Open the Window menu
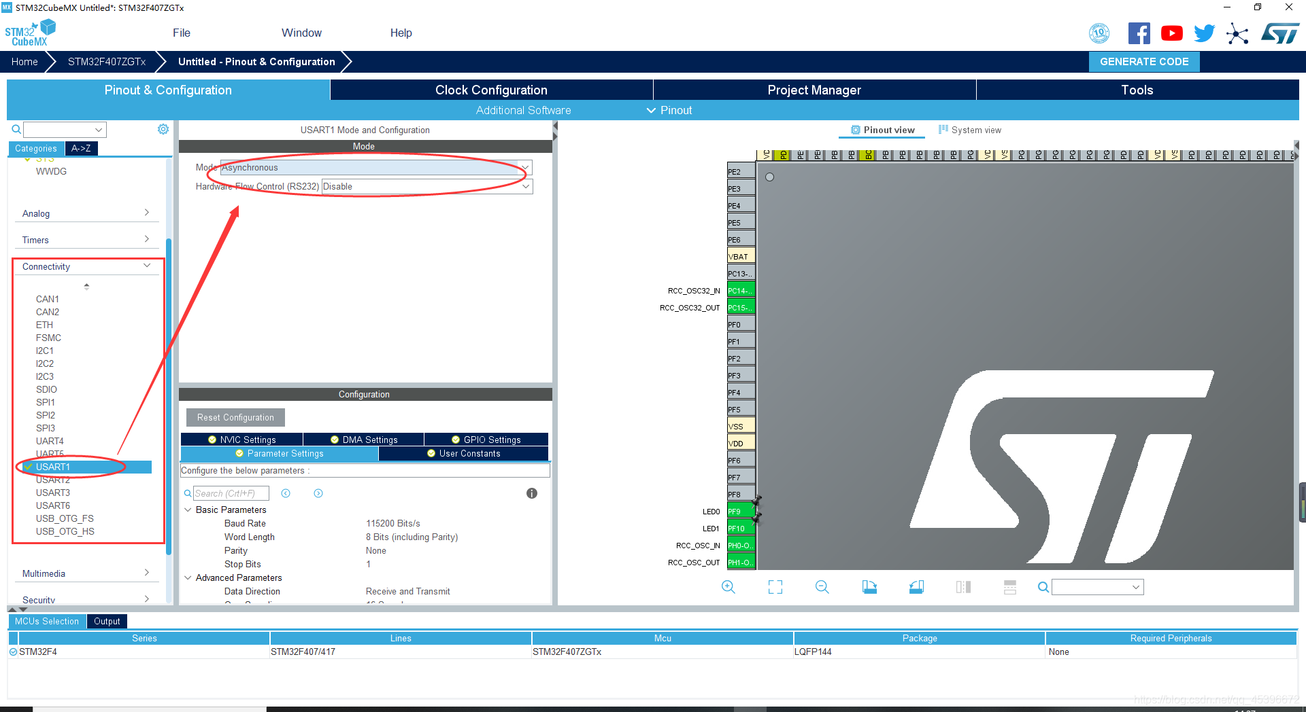The image size is (1306, 712). point(301,33)
